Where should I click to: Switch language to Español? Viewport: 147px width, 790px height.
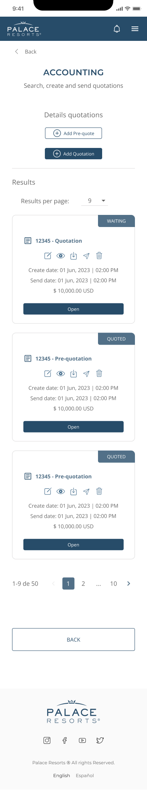85,775
